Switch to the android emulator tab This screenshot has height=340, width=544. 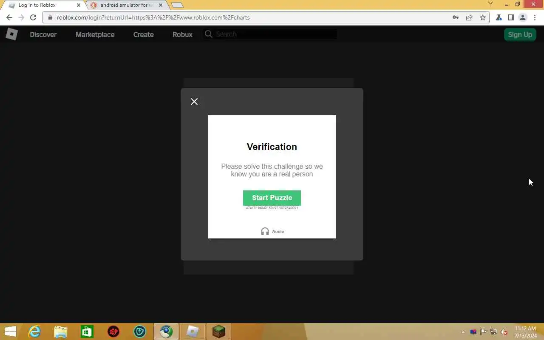click(x=126, y=5)
